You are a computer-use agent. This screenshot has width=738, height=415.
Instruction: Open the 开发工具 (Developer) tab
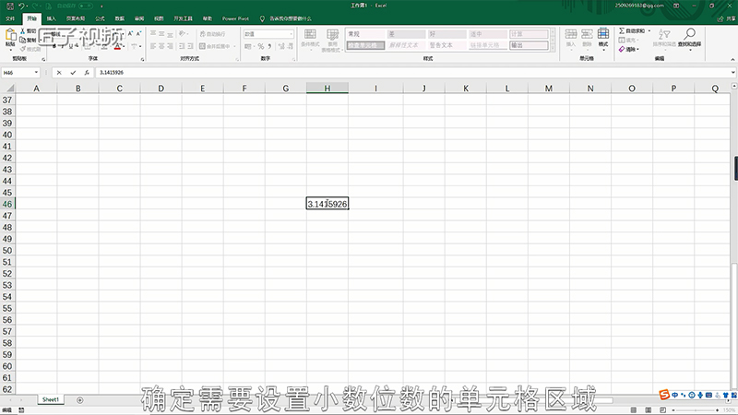pyautogui.click(x=183, y=18)
